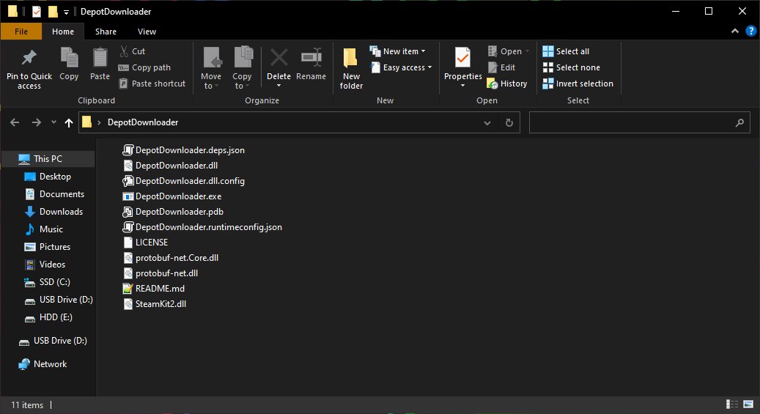Select Network in navigation pane
Viewport: 760px width, 414px height.
pos(50,364)
